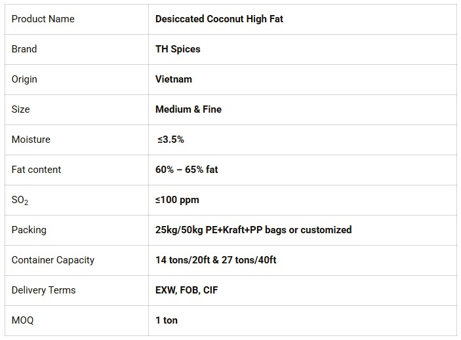This screenshot has width=461, height=340.
Task: Click the 'Moisture' row label
Action: (x=31, y=140)
